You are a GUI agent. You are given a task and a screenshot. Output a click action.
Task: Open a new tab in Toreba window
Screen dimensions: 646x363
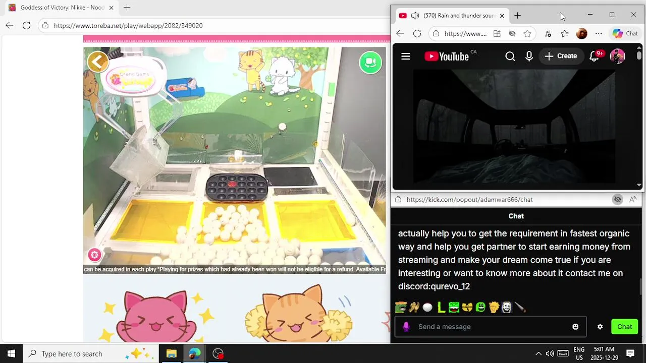click(x=127, y=8)
